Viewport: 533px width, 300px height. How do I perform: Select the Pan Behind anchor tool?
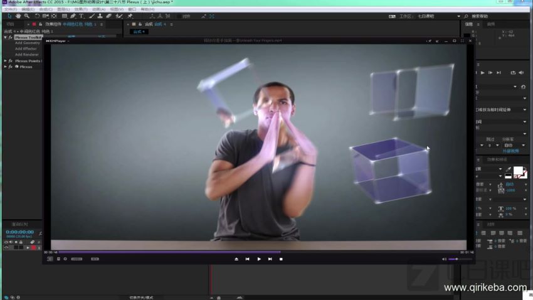click(54, 16)
